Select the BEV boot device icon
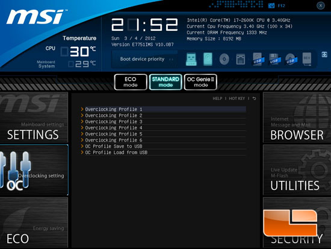This screenshot has width=331, height=249. 307,59
